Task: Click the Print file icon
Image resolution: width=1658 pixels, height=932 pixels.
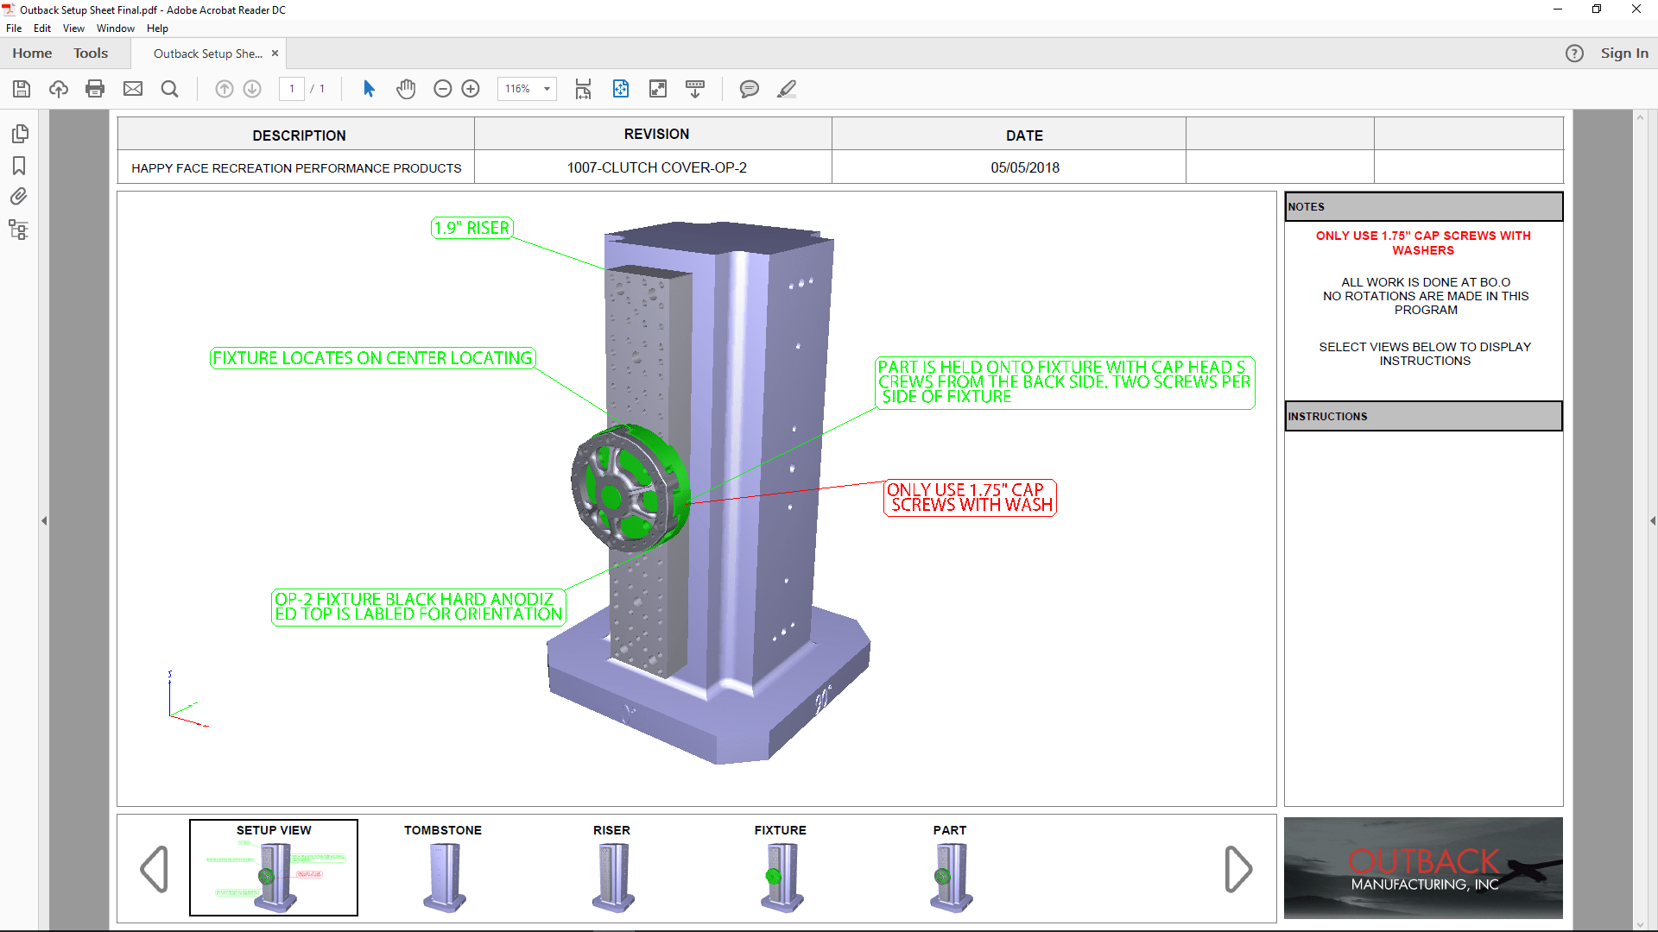Action: click(x=95, y=89)
